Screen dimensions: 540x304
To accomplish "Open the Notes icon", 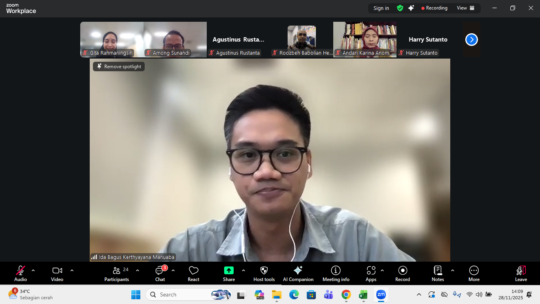I will [x=438, y=271].
